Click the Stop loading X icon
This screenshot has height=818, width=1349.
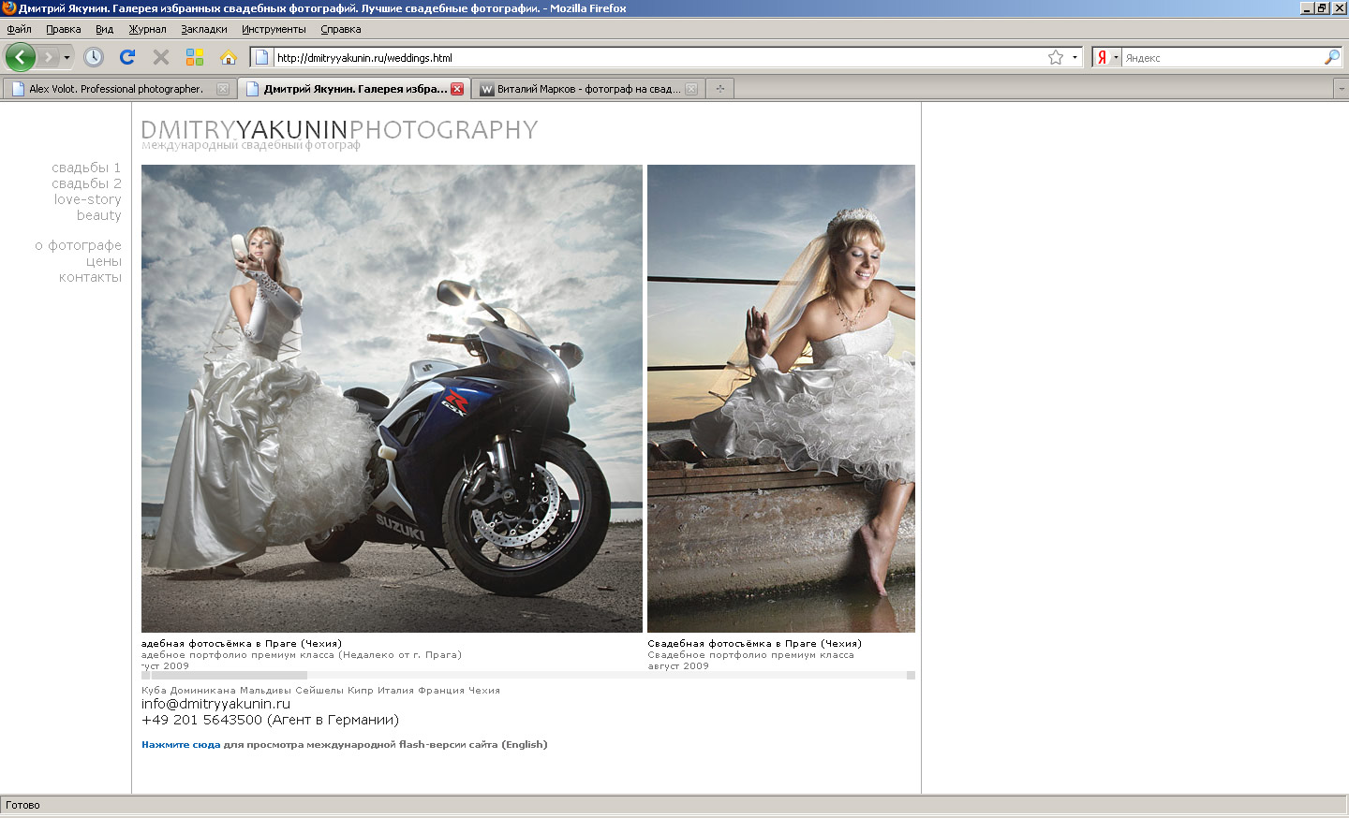161,57
